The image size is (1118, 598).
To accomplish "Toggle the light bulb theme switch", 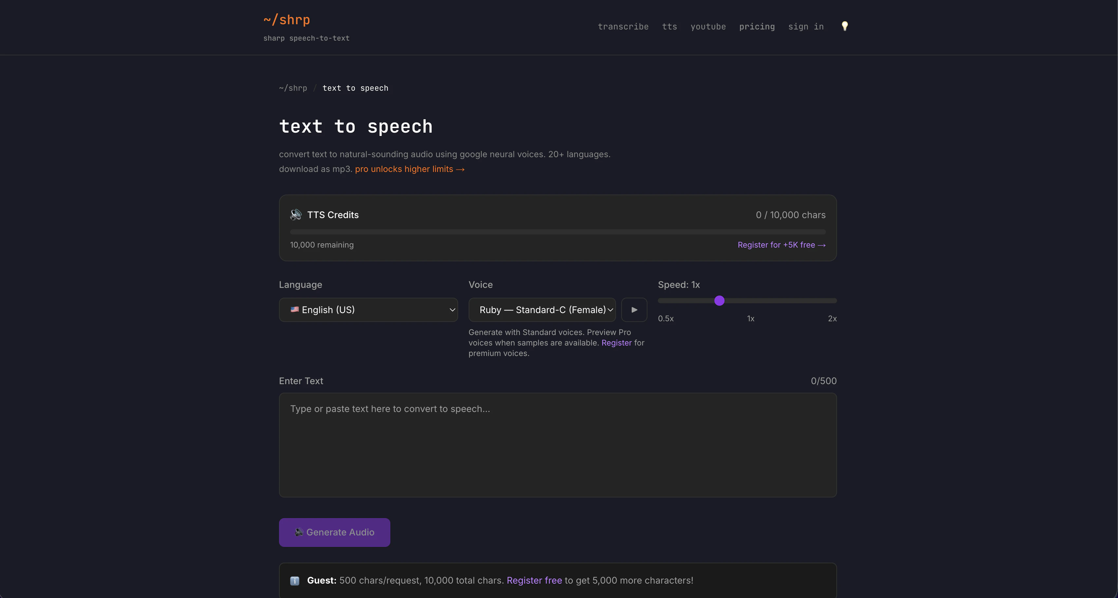I will 845,27.
